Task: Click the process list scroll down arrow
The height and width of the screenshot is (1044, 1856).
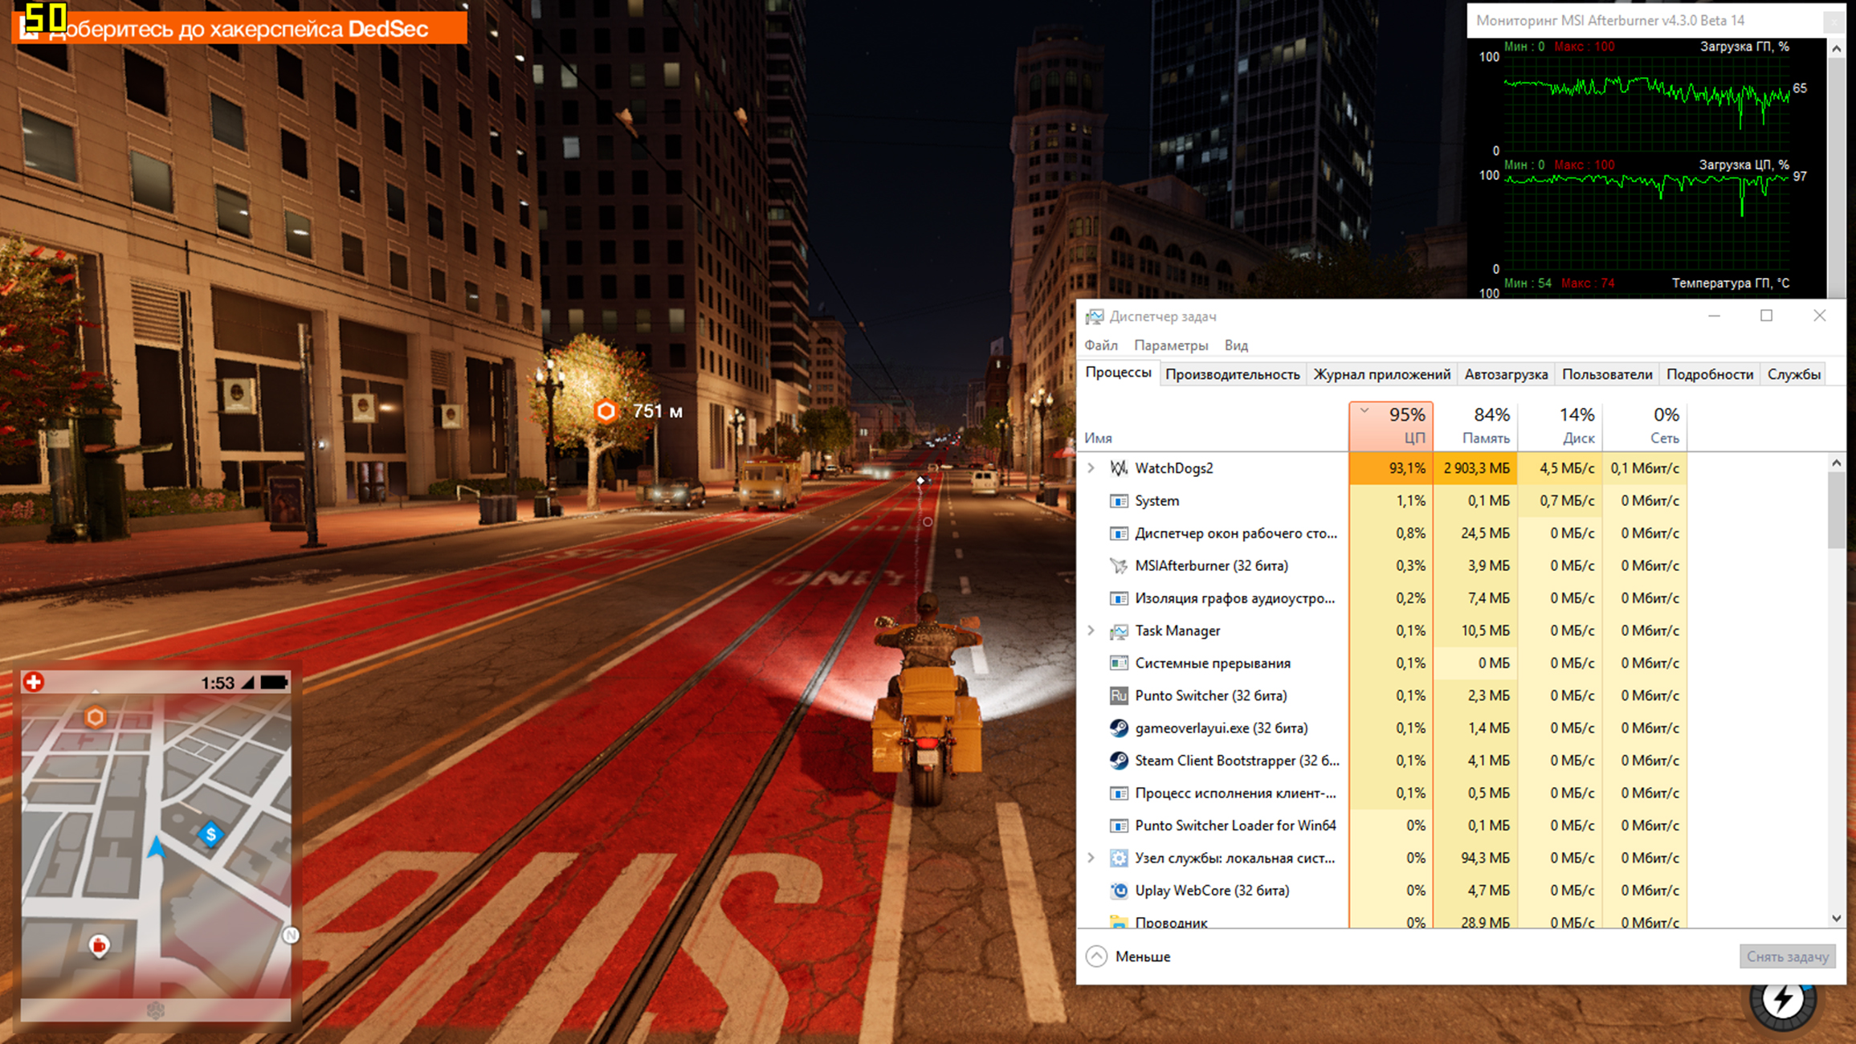Action: [1836, 918]
